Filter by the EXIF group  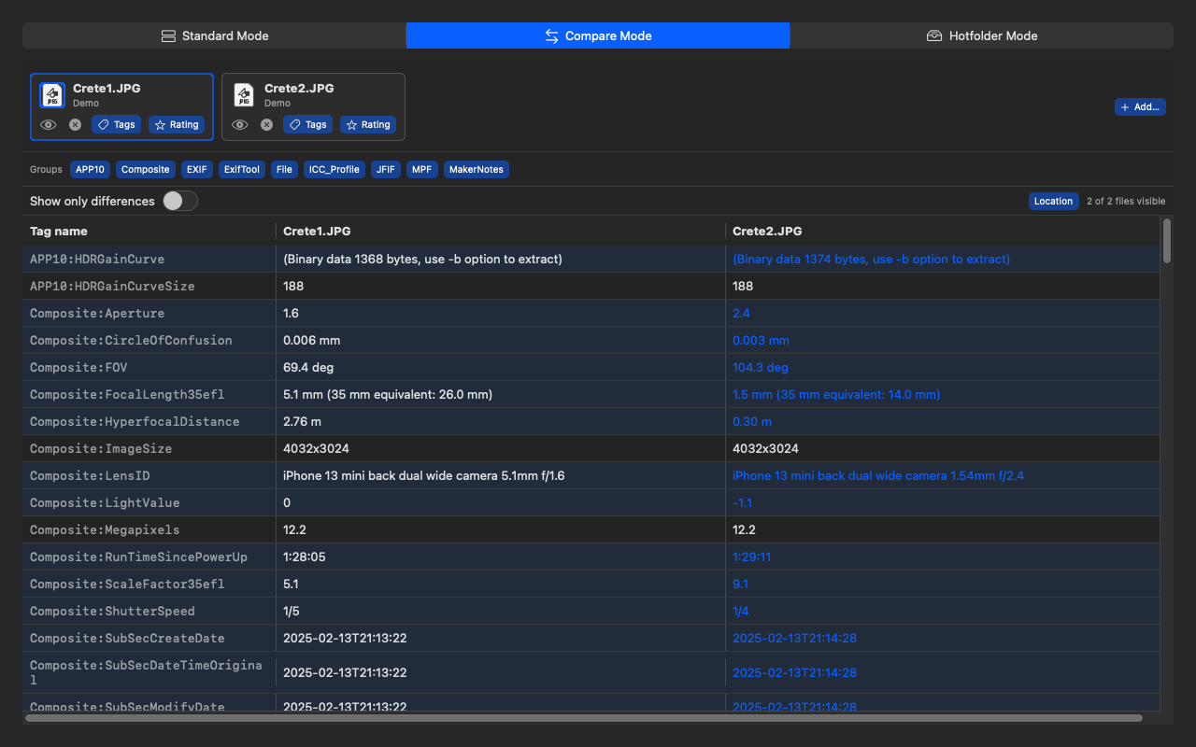[196, 169]
